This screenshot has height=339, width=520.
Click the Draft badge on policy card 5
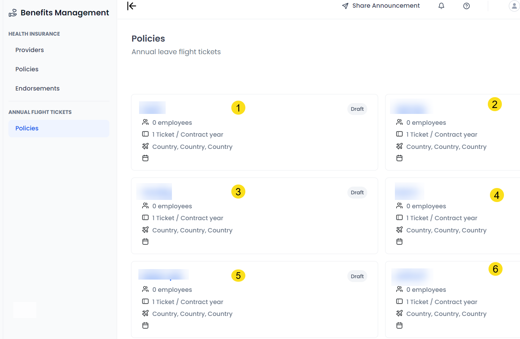tap(357, 276)
